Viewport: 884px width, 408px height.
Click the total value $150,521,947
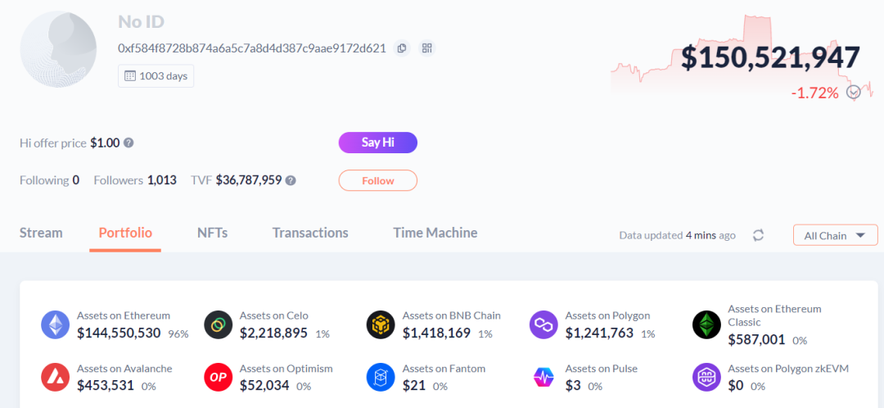(x=770, y=57)
